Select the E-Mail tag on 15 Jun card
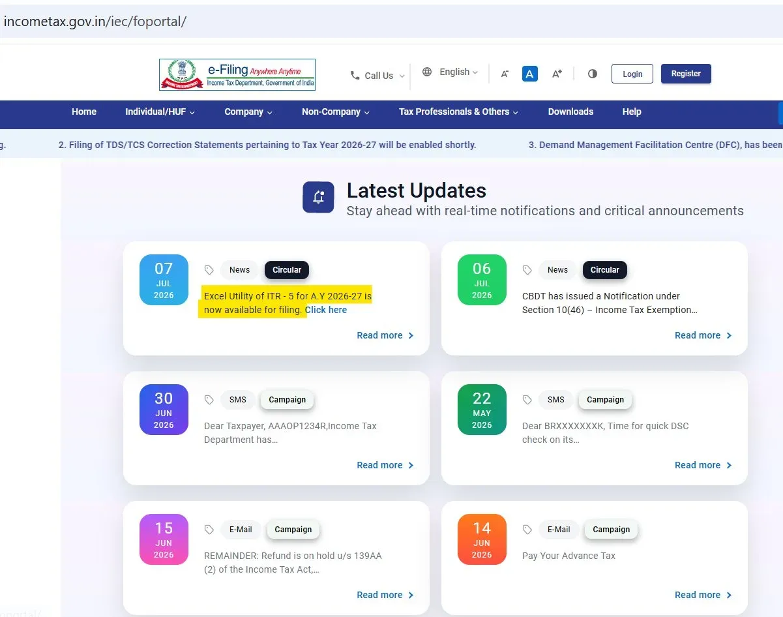The width and height of the screenshot is (783, 617). (x=241, y=530)
